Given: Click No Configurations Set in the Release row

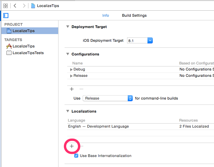Looking at the screenshot, I should 197,75.
